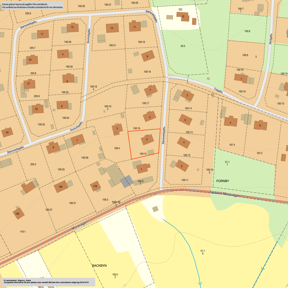Click the FORNBY place name label

(x=223, y=181)
